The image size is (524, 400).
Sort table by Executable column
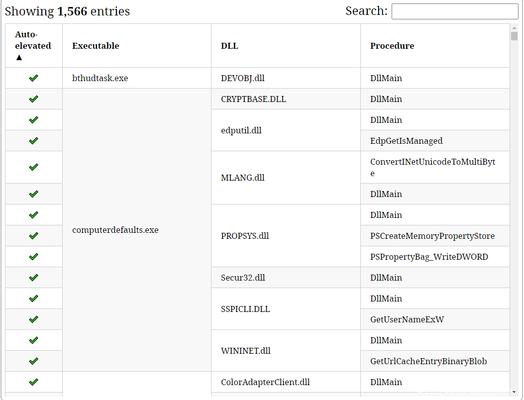pos(96,46)
